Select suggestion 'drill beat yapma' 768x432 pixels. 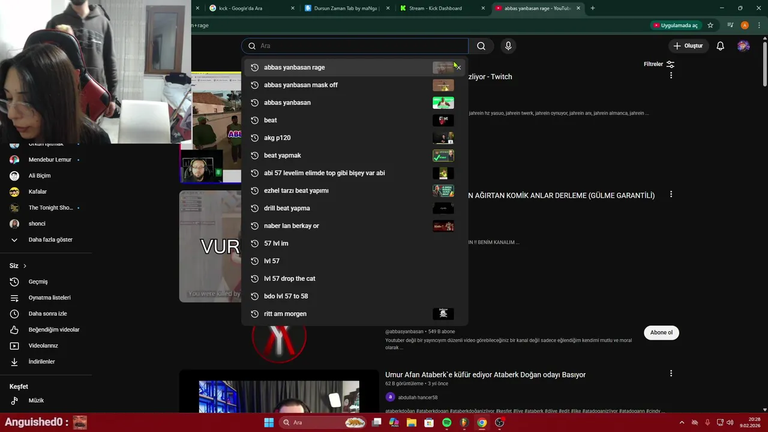coord(355,208)
